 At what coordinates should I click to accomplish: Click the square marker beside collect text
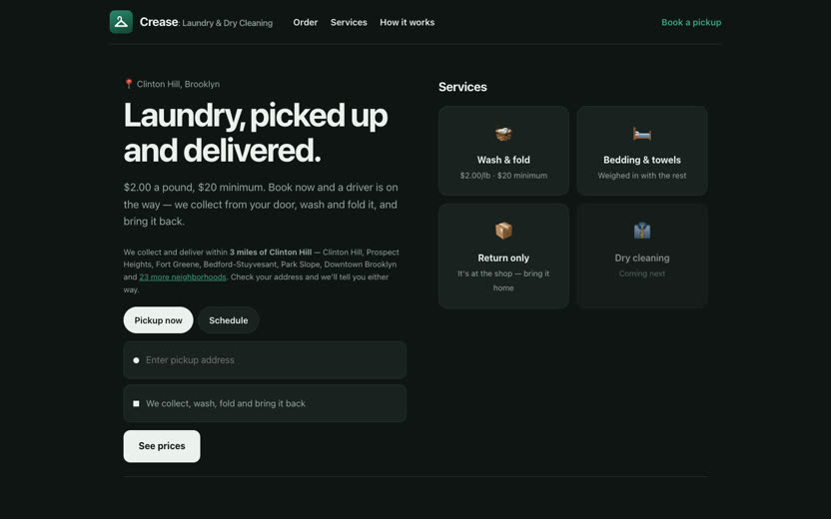pos(136,403)
